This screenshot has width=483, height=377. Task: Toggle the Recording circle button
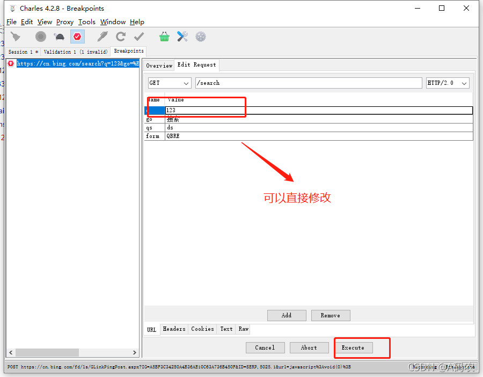pos(41,37)
